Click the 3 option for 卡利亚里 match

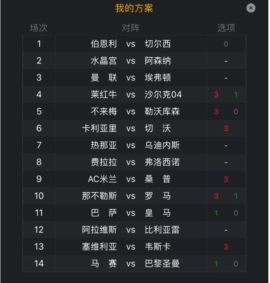click(226, 129)
